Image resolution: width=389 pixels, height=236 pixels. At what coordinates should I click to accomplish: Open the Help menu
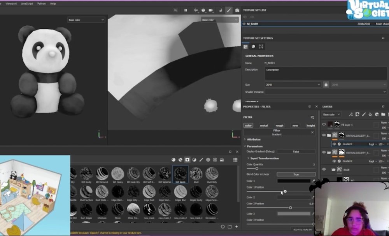coord(53,4)
